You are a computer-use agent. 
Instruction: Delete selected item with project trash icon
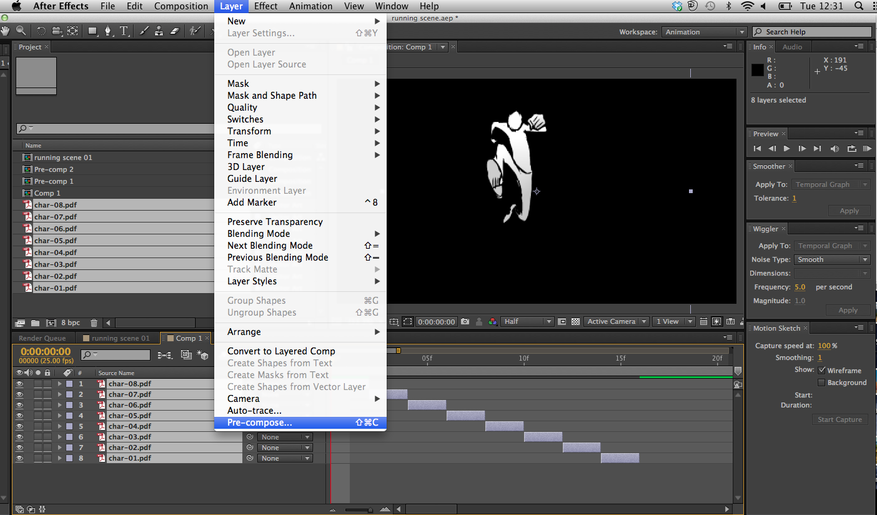click(94, 323)
